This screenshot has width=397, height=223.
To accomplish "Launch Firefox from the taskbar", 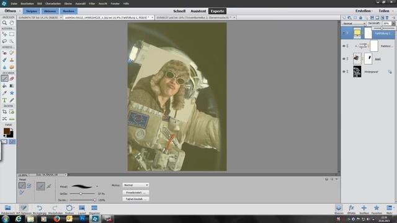I will [56, 219].
